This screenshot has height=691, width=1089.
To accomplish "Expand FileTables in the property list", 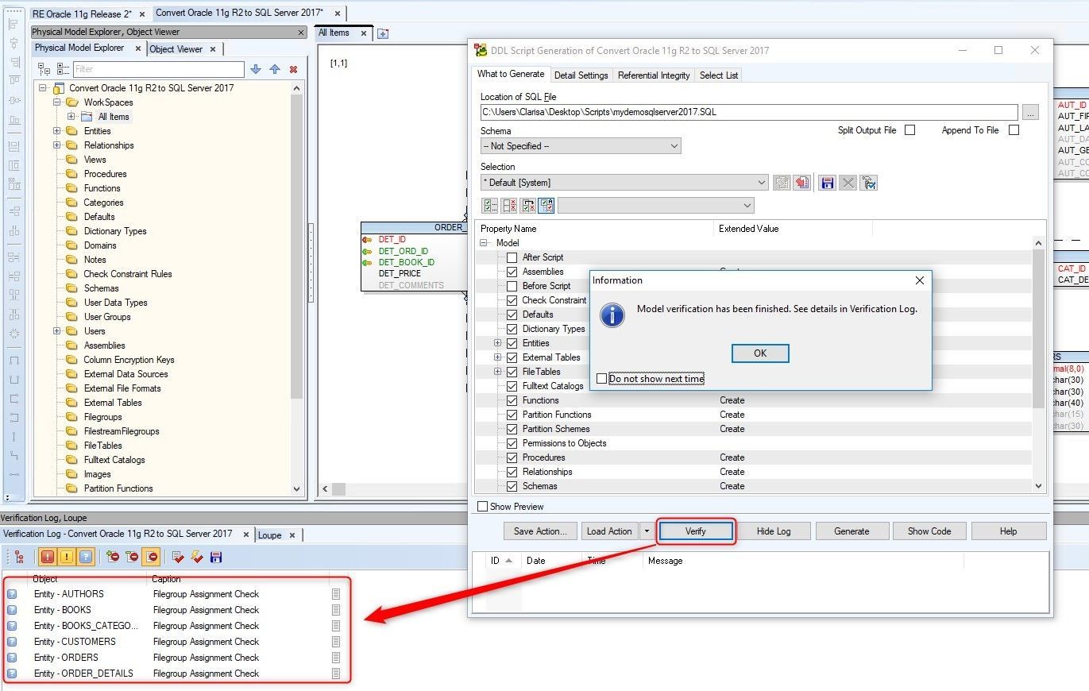I will [498, 372].
